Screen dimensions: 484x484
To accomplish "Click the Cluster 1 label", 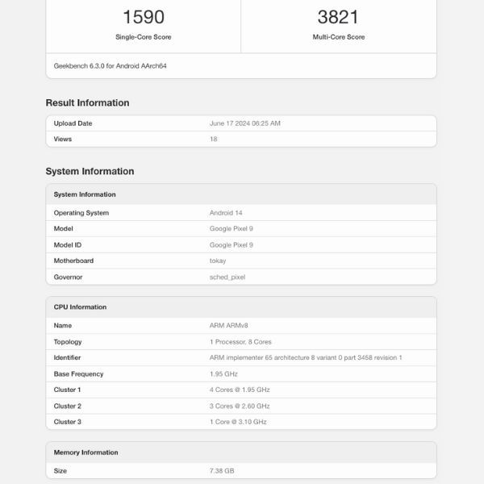I will click(67, 390).
